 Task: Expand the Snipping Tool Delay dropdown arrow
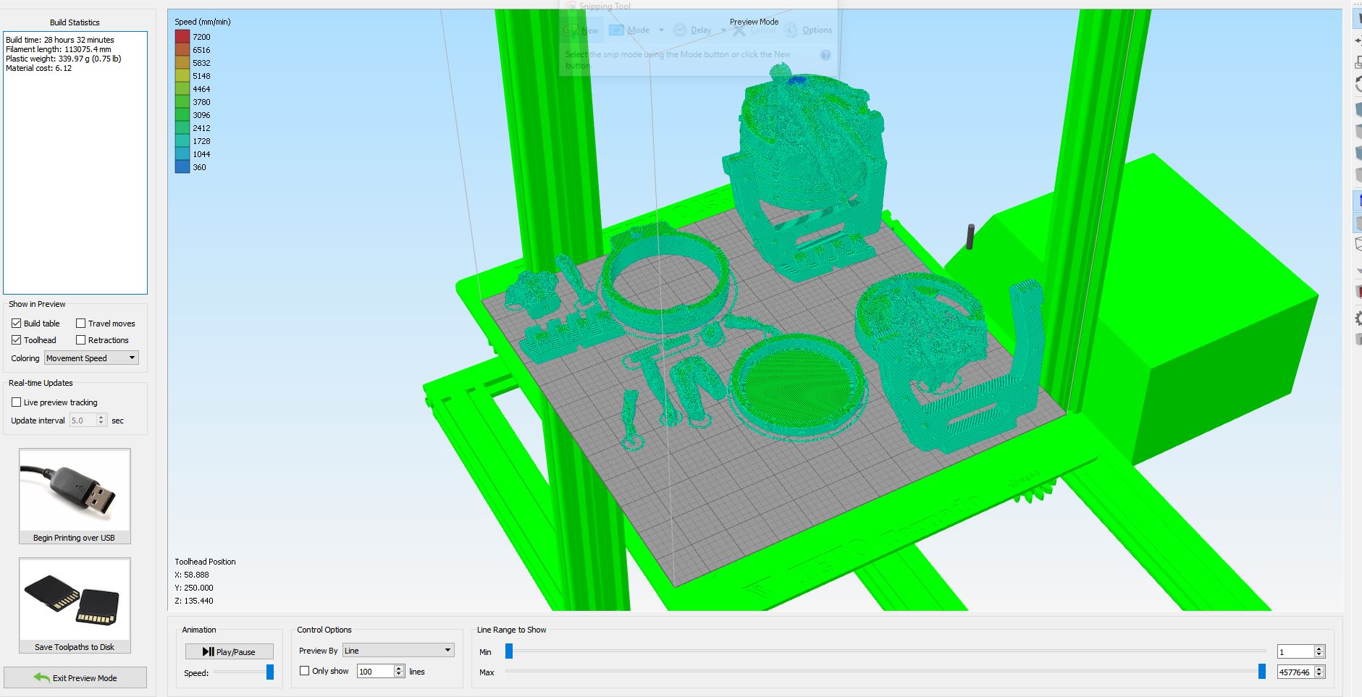point(723,30)
